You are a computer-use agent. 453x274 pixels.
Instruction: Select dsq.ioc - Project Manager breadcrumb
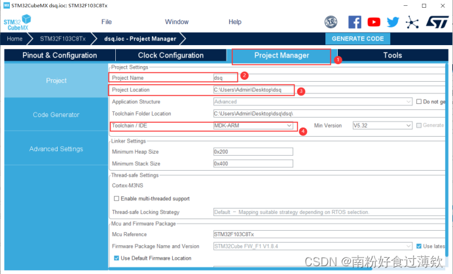click(x=140, y=39)
